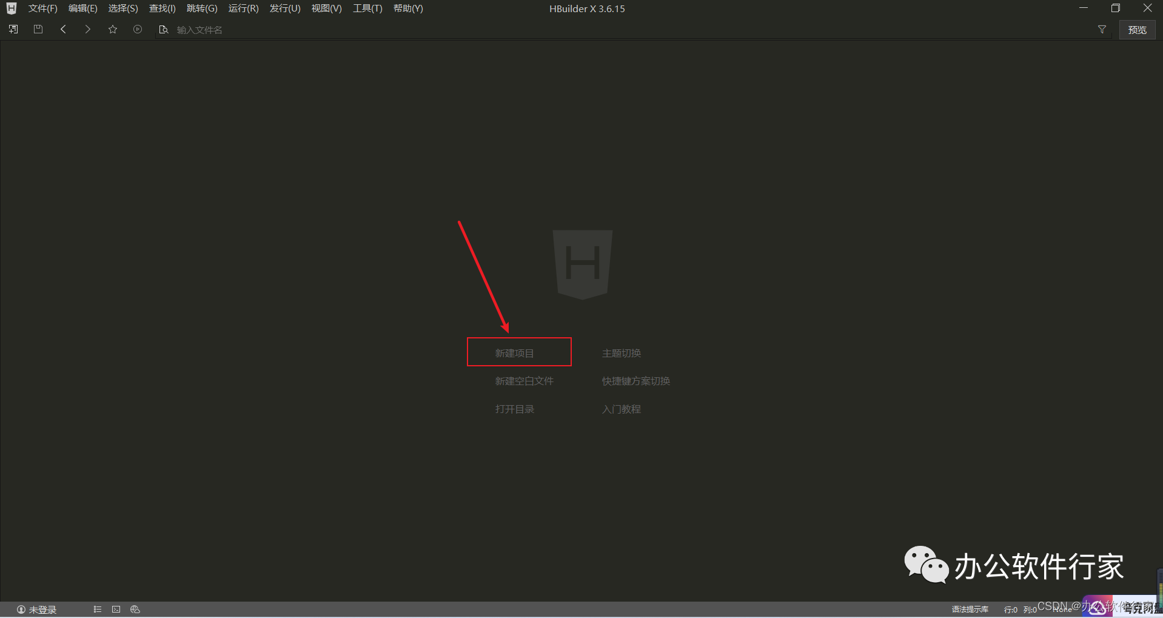Go back using the left arrow icon

coord(63,29)
